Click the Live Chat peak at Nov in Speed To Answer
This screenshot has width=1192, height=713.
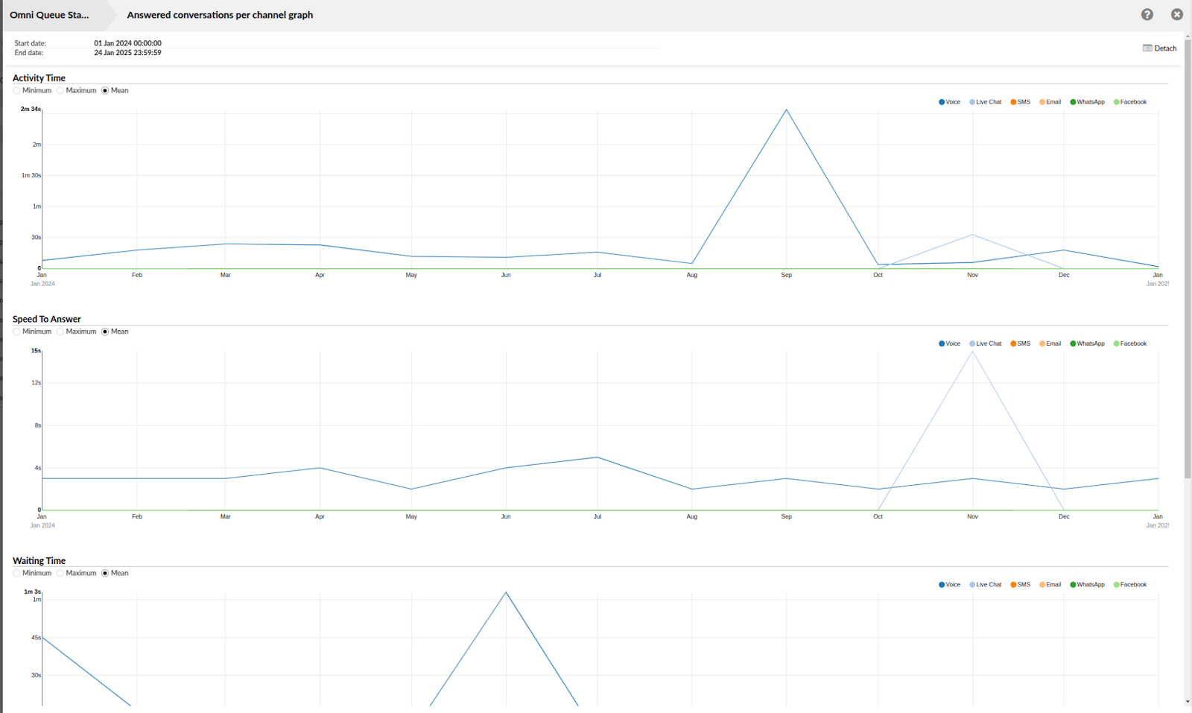tap(972, 351)
